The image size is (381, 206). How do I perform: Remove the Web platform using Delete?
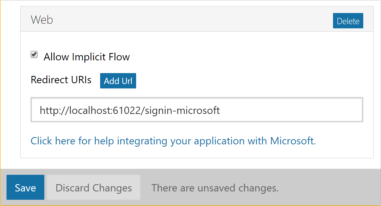coord(348,21)
